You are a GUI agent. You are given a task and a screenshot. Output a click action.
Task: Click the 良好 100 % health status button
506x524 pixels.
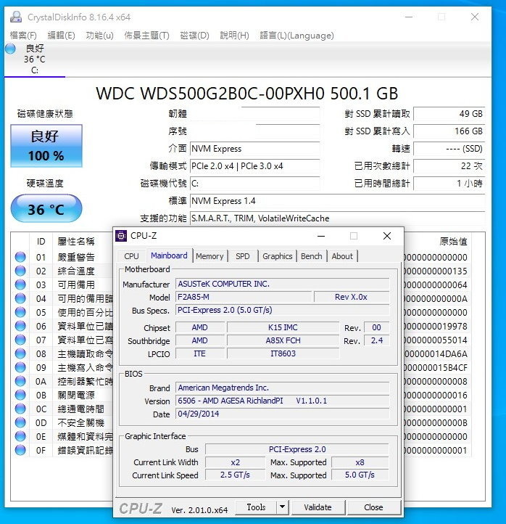click(x=46, y=146)
